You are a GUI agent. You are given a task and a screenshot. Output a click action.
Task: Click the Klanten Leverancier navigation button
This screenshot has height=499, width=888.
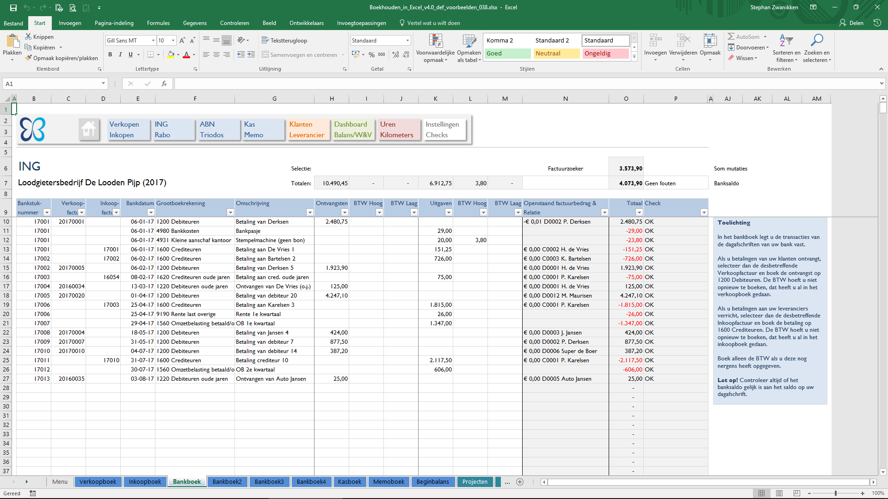pyautogui.click(x=307, y=129)
